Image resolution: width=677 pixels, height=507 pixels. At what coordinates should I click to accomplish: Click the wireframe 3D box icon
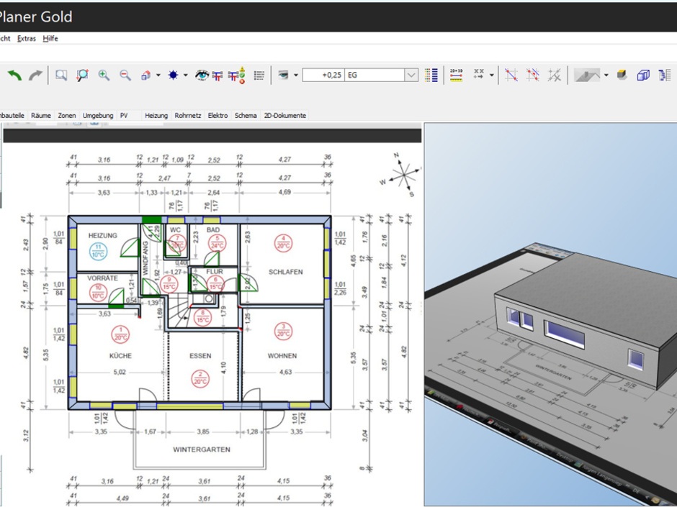coord(643,75)
